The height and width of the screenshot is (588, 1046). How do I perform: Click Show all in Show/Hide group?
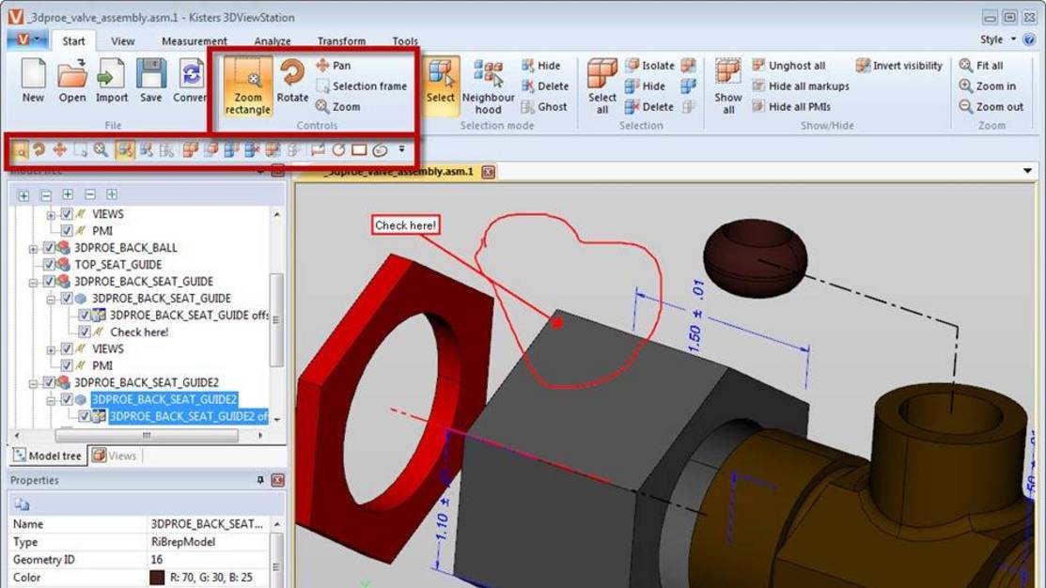[727, 86]
